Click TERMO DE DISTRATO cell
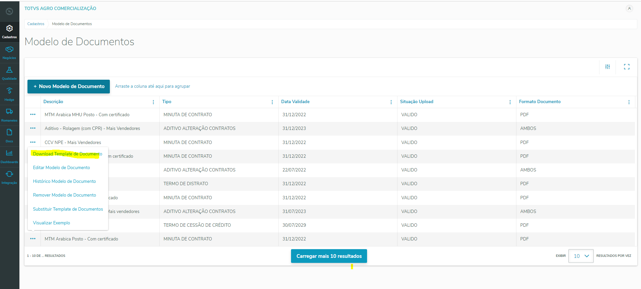The height and width of the screenshot is (289, 641). click(x=186, y=184)
